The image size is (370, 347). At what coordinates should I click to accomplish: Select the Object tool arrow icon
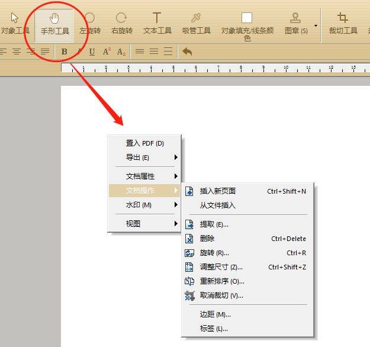tap(14, 18)
